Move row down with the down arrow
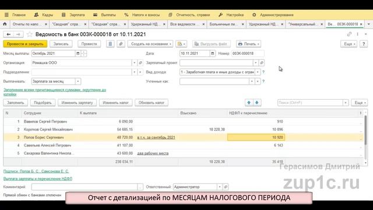Viewport: 373px width, 210px height. point(257,103)
